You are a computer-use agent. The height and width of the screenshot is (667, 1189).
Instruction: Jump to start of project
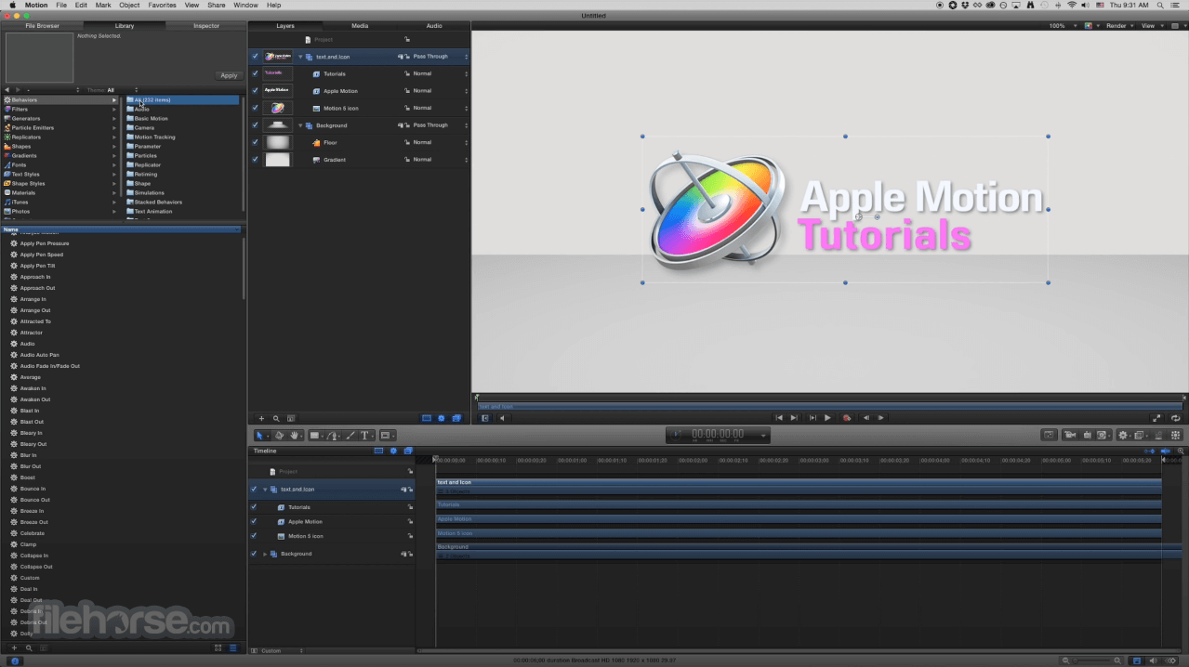pos(779,418)
